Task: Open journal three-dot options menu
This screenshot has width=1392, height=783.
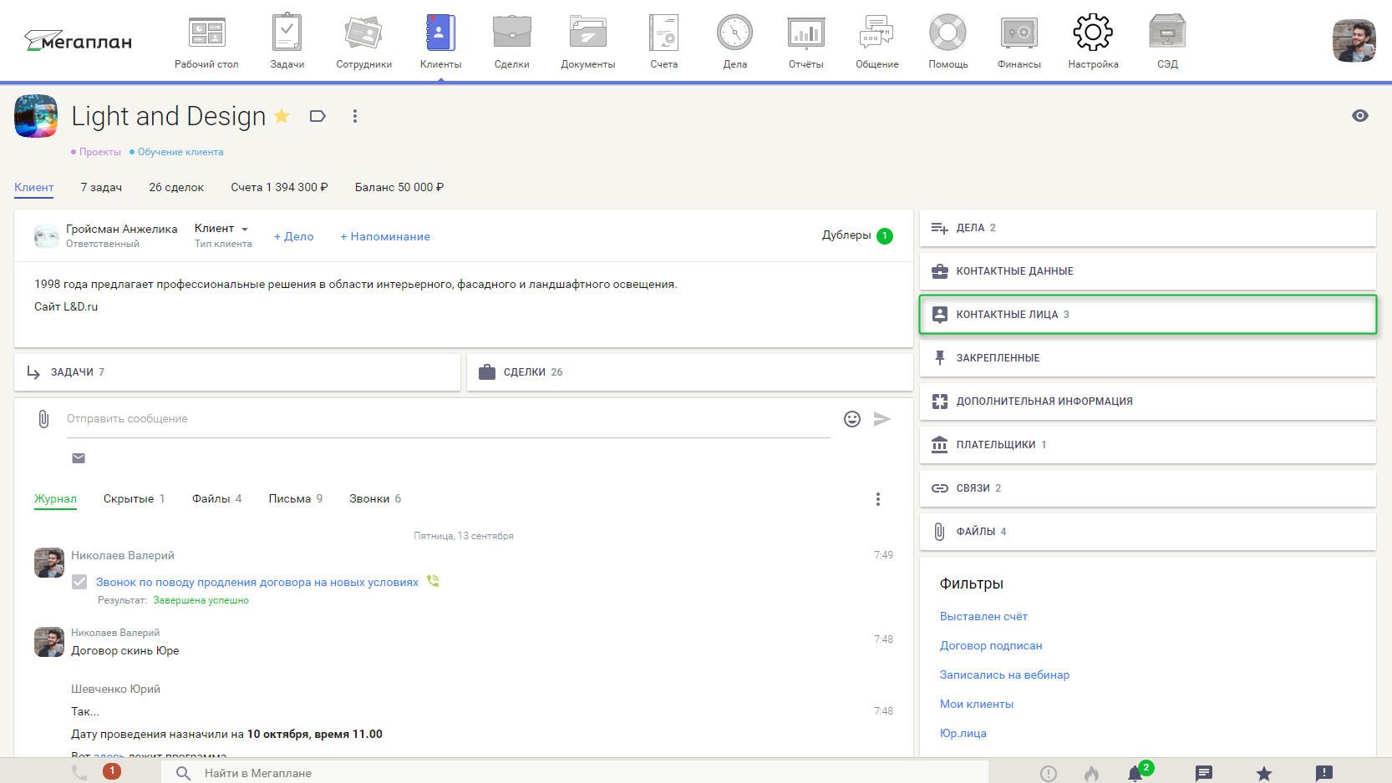Action: 877,499
